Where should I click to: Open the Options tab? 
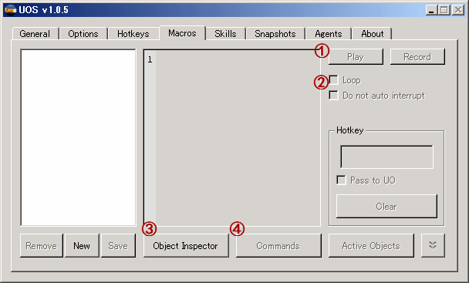83,34
